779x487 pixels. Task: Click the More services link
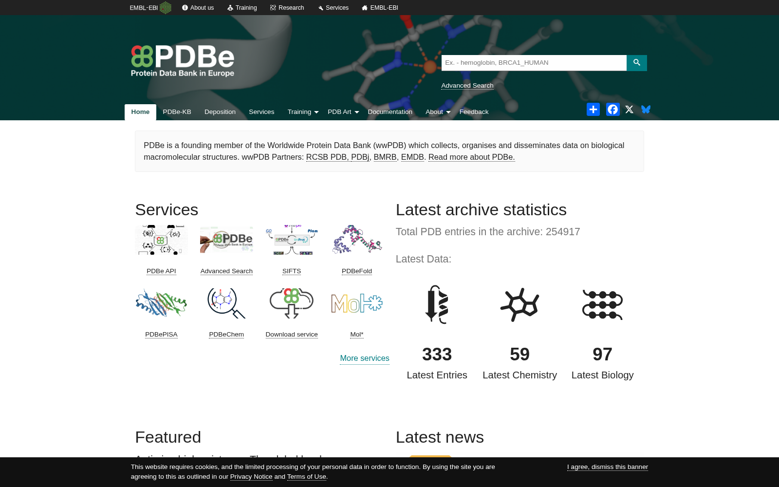[365, 358]
